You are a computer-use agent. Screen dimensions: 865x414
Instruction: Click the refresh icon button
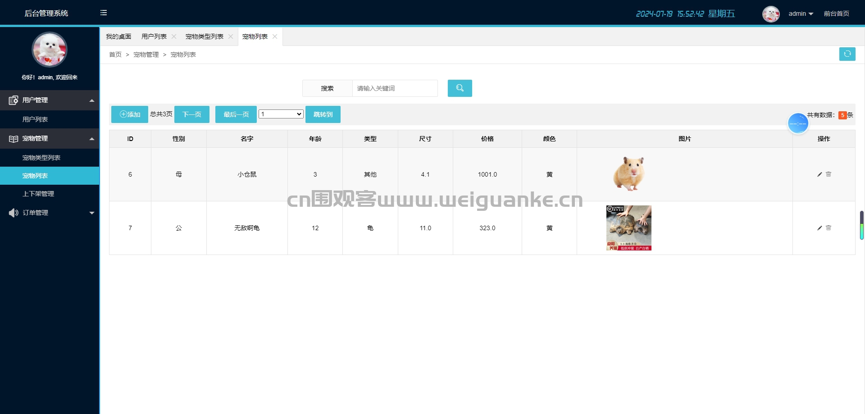[847, 54]
